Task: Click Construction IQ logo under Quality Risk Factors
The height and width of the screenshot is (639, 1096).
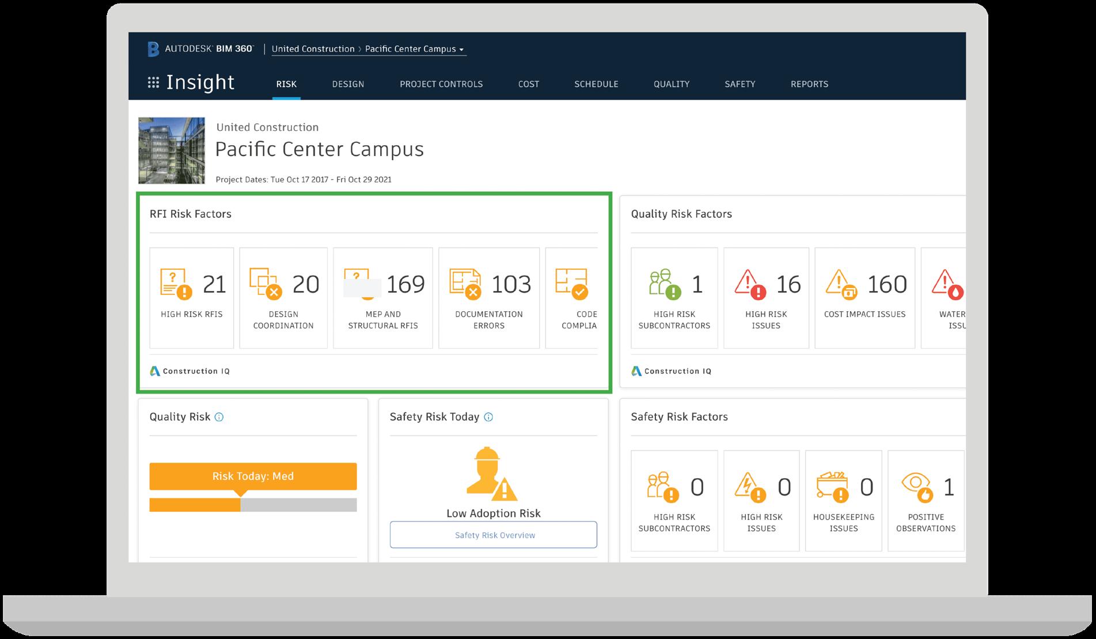Action: tap(671, 371)
